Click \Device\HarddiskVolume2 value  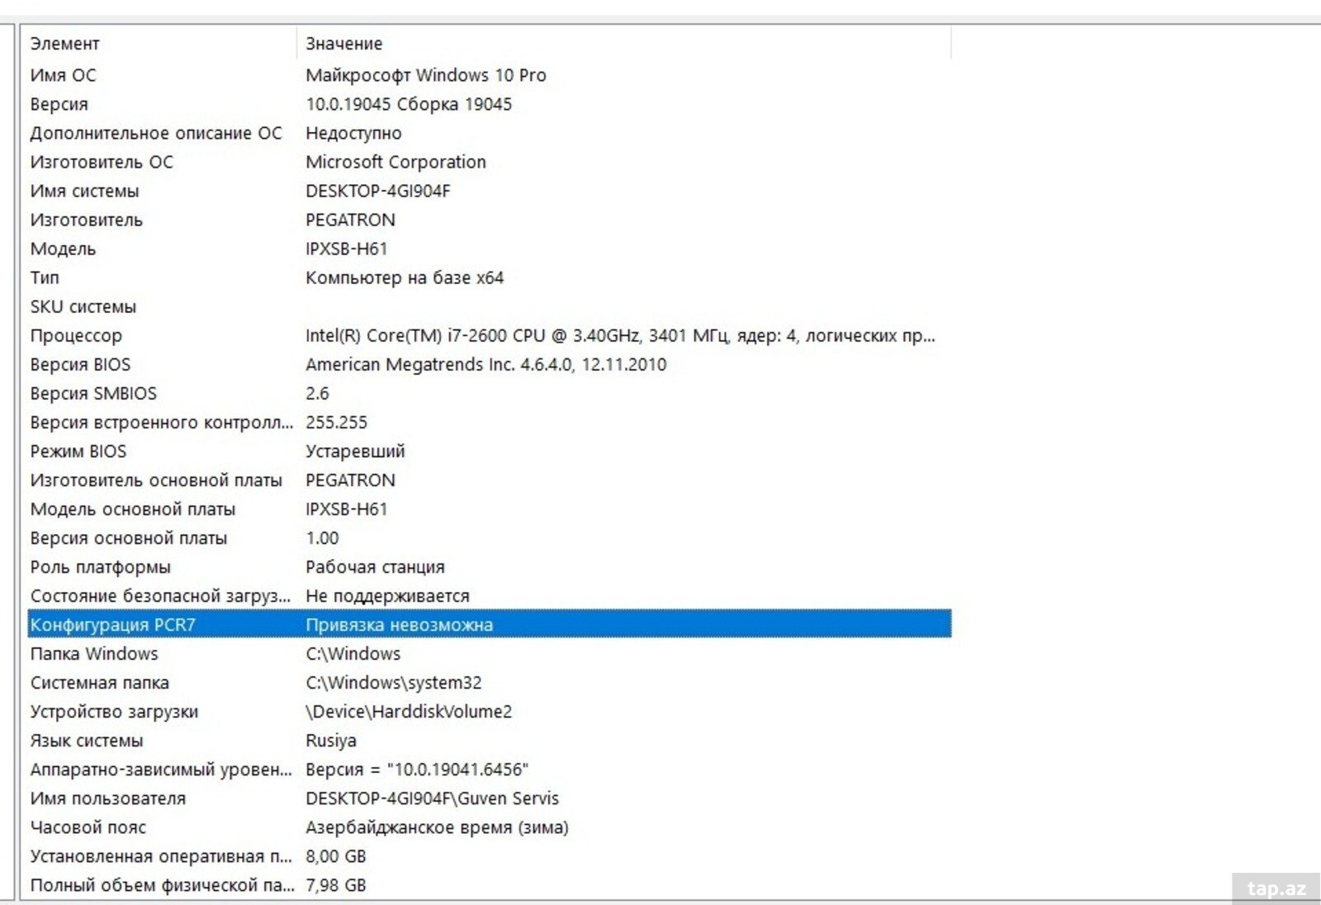[x=409, y=711]
